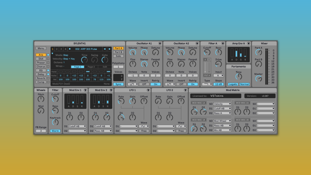Toggle the Chorus effect checkbox
Viewport: 311px width, 175px height.
(48, 67)
